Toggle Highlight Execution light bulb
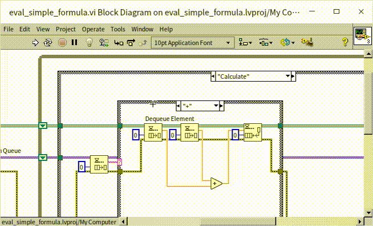 click(89, 43)
